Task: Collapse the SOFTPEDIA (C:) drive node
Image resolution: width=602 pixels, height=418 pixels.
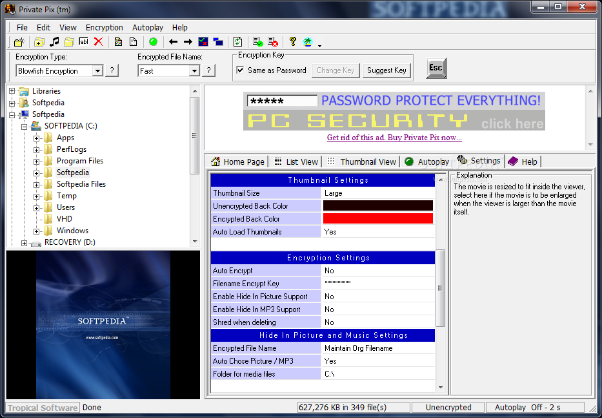Action: (x=24, y=126)
